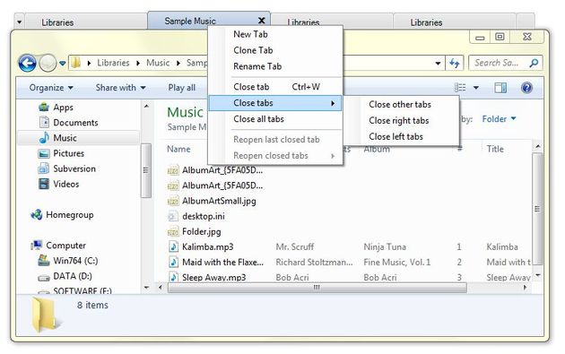This screenshot has width=565, height=354.
Task: Click the greyed Forward navigation button
Action: point(48,64)
